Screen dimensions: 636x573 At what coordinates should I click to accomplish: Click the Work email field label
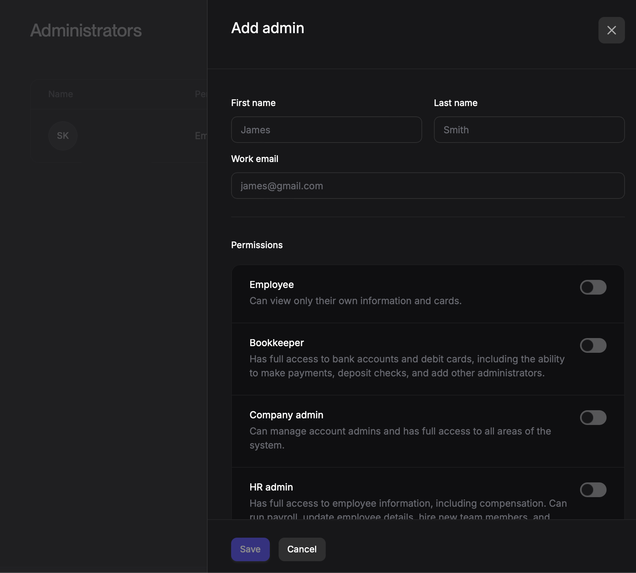[255, 159]
